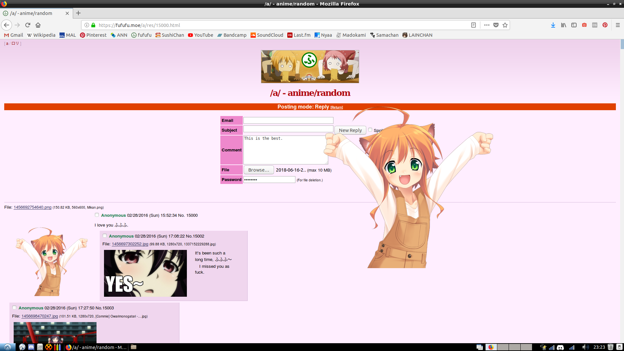The width and height of the screenshot is (624, 351).
Task: Open the Gmail bookmark
Action: (14, 35)
